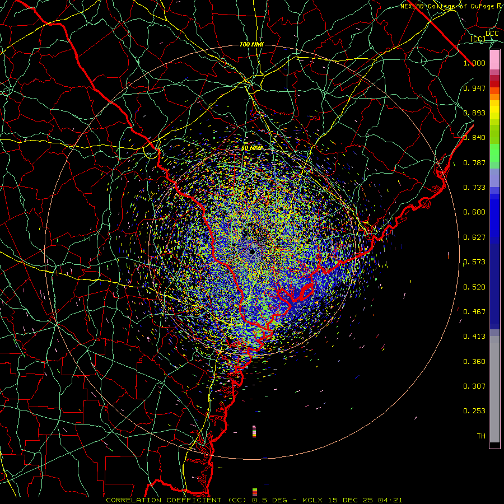The image size is (504, 504).
Task: Click the 0.467 legend value
Action: (474, 312)
